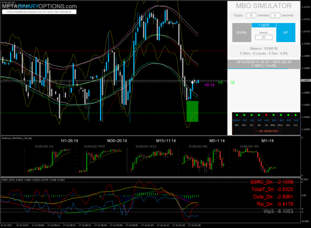Click the TotalT_Dn: -0.6325 readout

[x=272, y=189]
